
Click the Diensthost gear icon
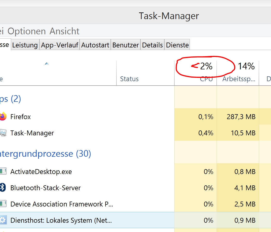3,220
